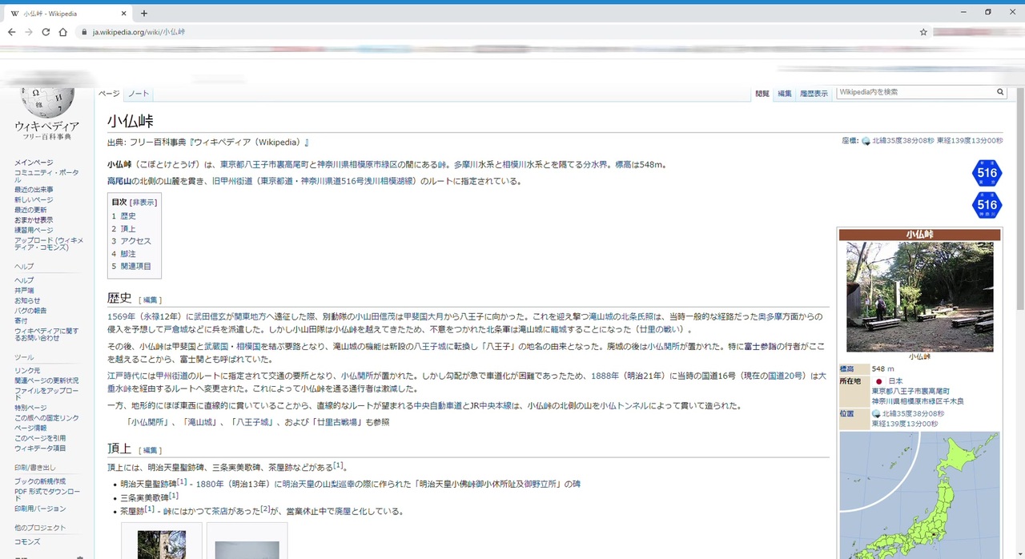This screenshot has height=559, width=1025.
Task: Edit the 歴史 section via 編集 link
Action: pyautogui.click(x=150, y=300)
